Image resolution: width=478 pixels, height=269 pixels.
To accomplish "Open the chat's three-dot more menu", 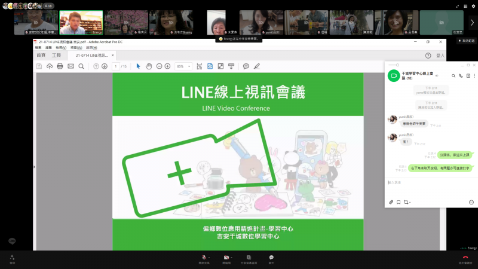I will click(474, 76).
